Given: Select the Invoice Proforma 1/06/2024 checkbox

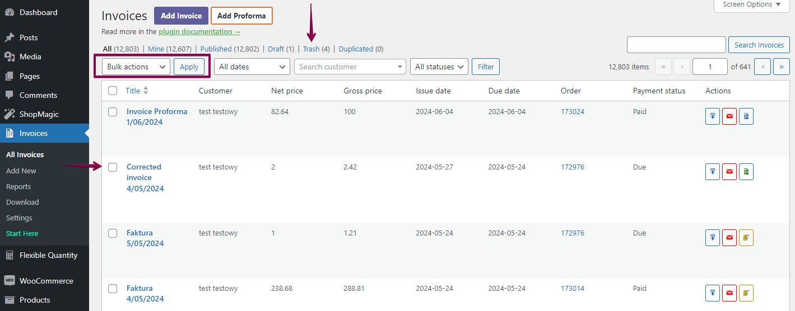Looking at the screenshot, I should pos(113,112).
